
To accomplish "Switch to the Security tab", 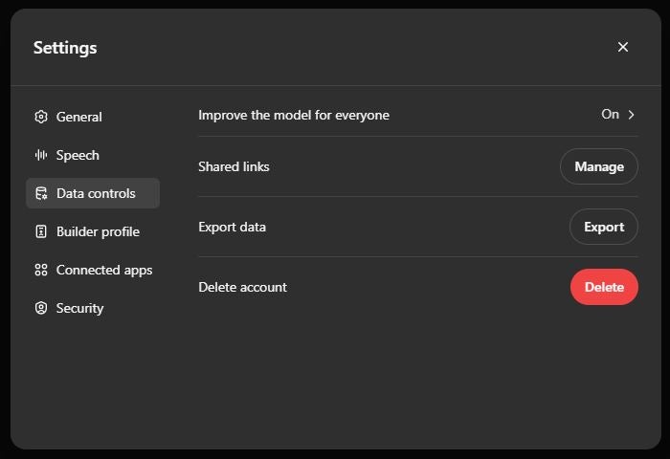I will 93,308.
